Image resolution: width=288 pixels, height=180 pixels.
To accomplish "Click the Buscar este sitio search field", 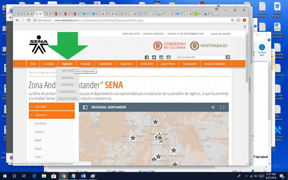I will (x=201, y=57).
